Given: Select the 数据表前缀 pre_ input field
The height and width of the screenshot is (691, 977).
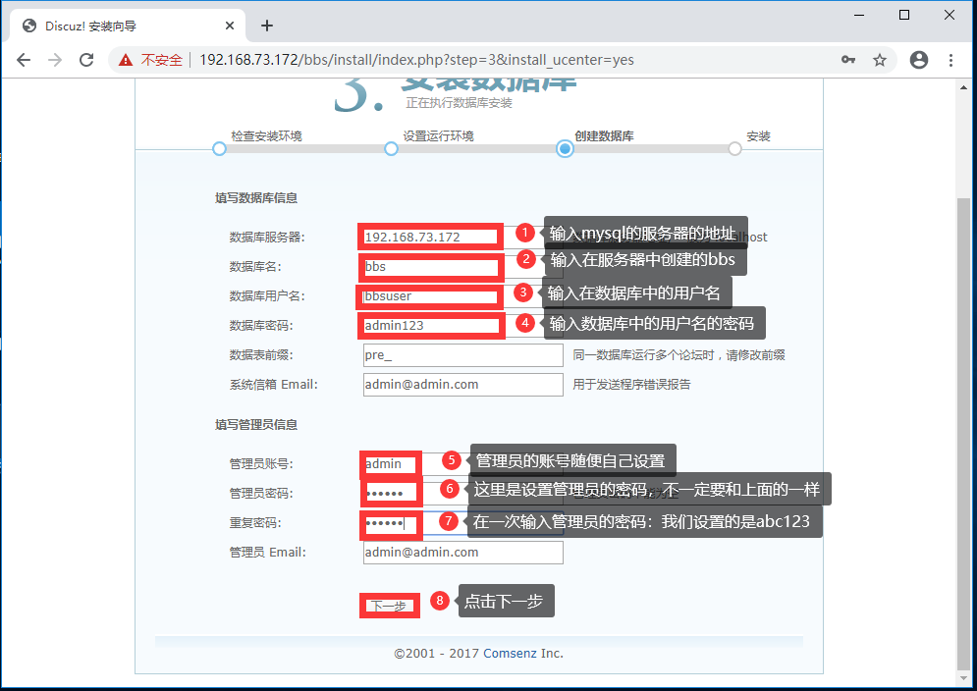Looking at the screenshot, I should pyautogui.click(x=462, y=354).
